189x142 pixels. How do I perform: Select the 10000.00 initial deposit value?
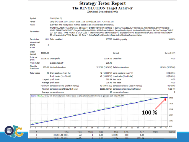click(x=45, y=53)
